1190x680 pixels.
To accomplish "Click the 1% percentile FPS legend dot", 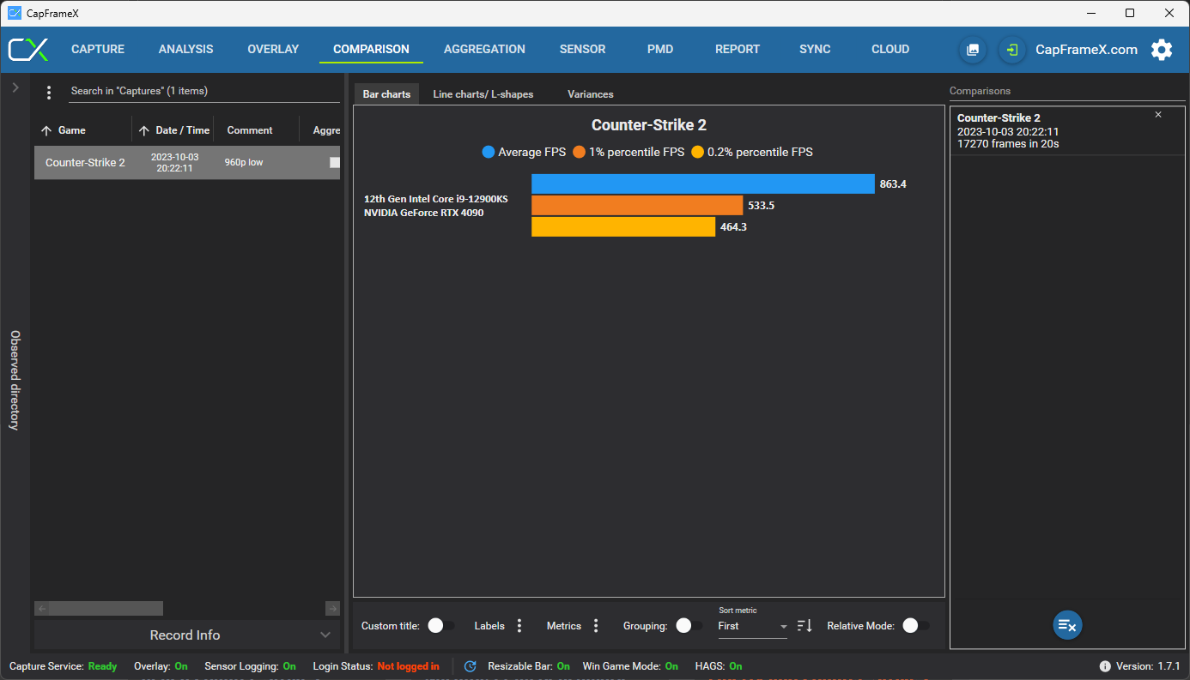I will click(x=579, y=153).
